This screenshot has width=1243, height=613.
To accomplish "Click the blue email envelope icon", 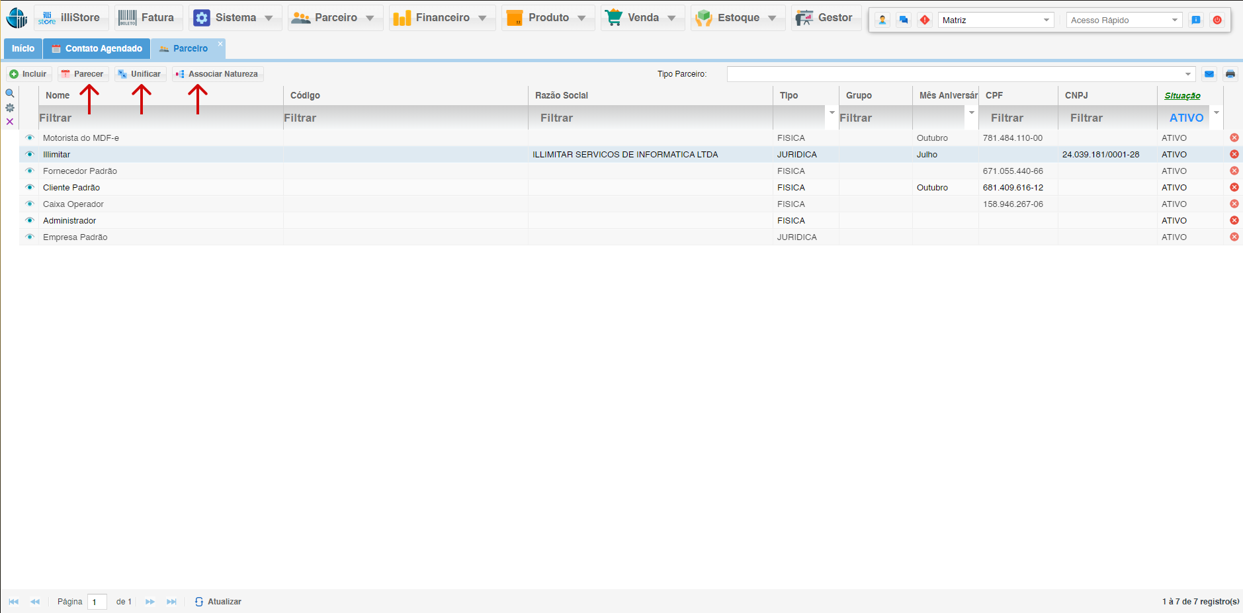I will pos(1209,74).
